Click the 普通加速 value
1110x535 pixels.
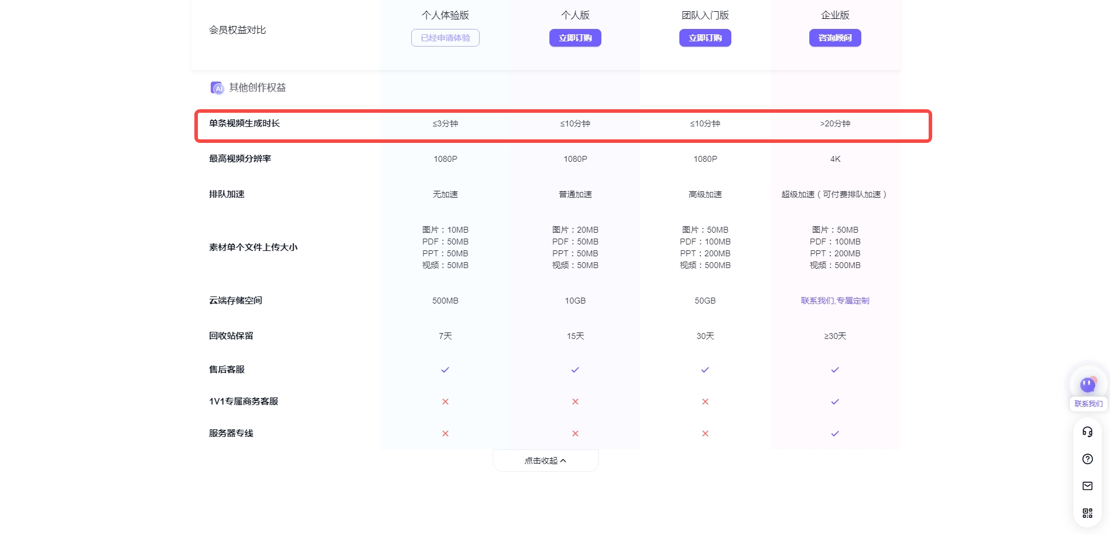tap(575, 194)
